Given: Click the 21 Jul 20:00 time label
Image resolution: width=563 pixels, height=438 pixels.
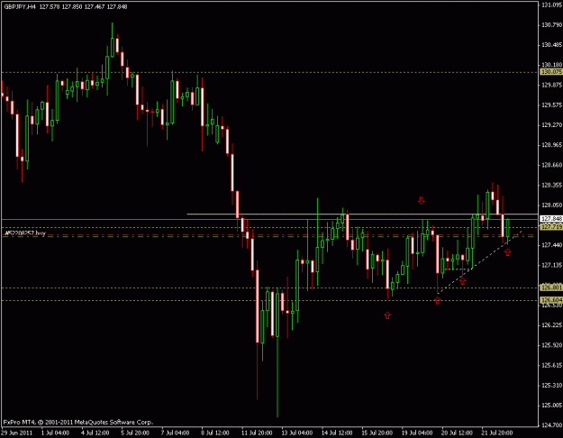Looking at the screenshot, I should [497, 433].
